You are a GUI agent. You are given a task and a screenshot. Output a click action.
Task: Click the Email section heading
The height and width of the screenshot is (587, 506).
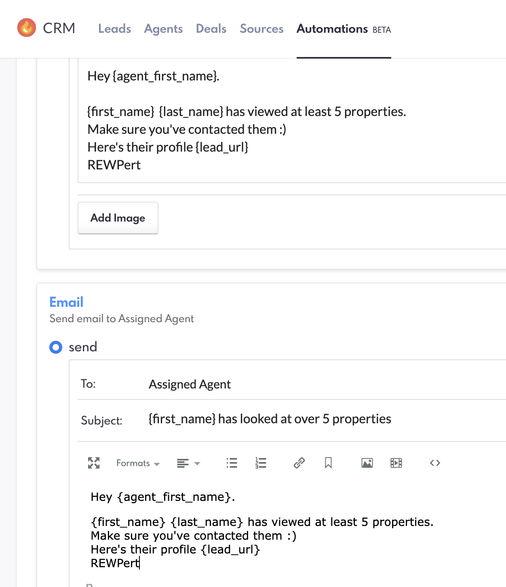point(66,302)
